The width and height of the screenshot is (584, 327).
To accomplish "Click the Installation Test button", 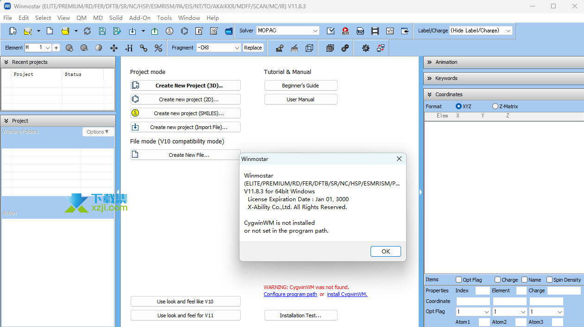I will coord(301,315).
